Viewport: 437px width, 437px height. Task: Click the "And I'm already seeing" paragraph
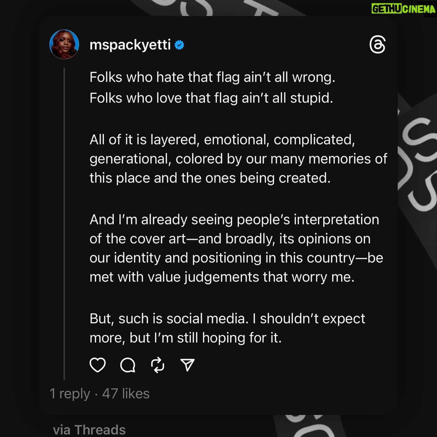click(236, 248)
